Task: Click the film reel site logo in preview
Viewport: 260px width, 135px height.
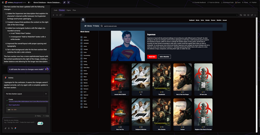Action: point(83,19)
